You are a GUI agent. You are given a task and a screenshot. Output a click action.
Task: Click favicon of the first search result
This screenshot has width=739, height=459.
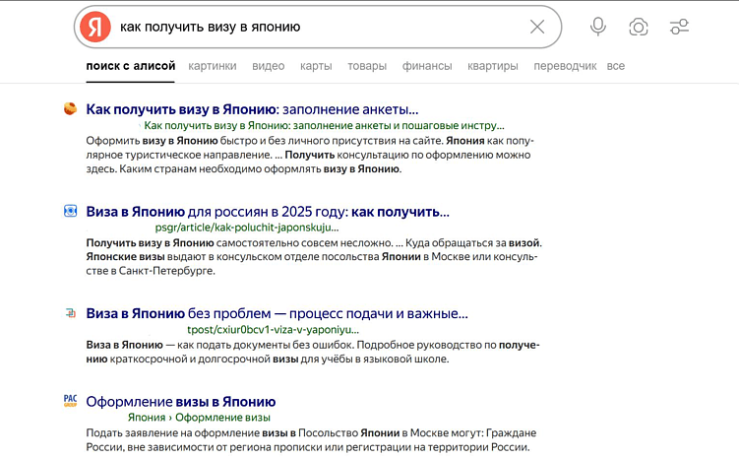(x=70, y=109)
